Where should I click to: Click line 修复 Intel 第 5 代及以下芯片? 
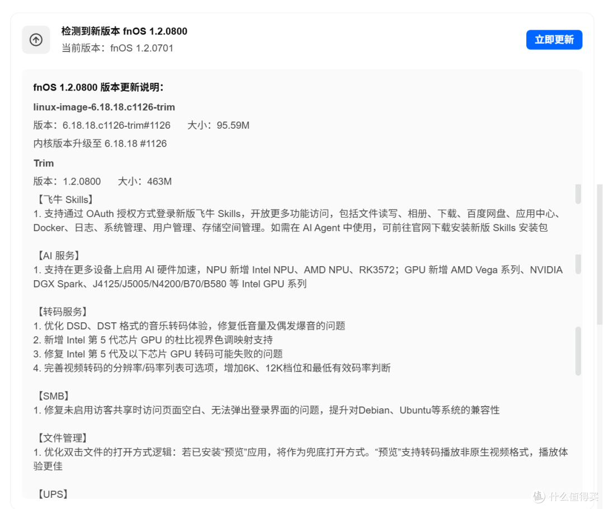click(158, 354)
